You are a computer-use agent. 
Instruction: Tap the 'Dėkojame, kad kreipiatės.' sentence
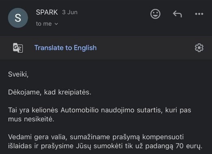(50, 92)
